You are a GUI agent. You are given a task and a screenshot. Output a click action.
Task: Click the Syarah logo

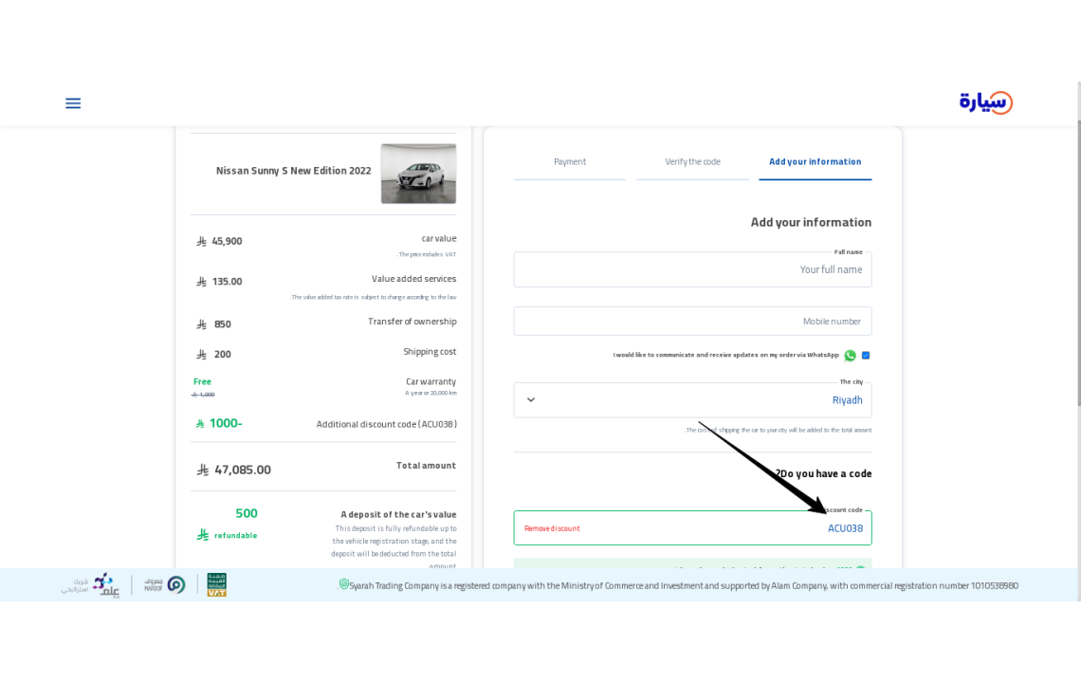986,102
